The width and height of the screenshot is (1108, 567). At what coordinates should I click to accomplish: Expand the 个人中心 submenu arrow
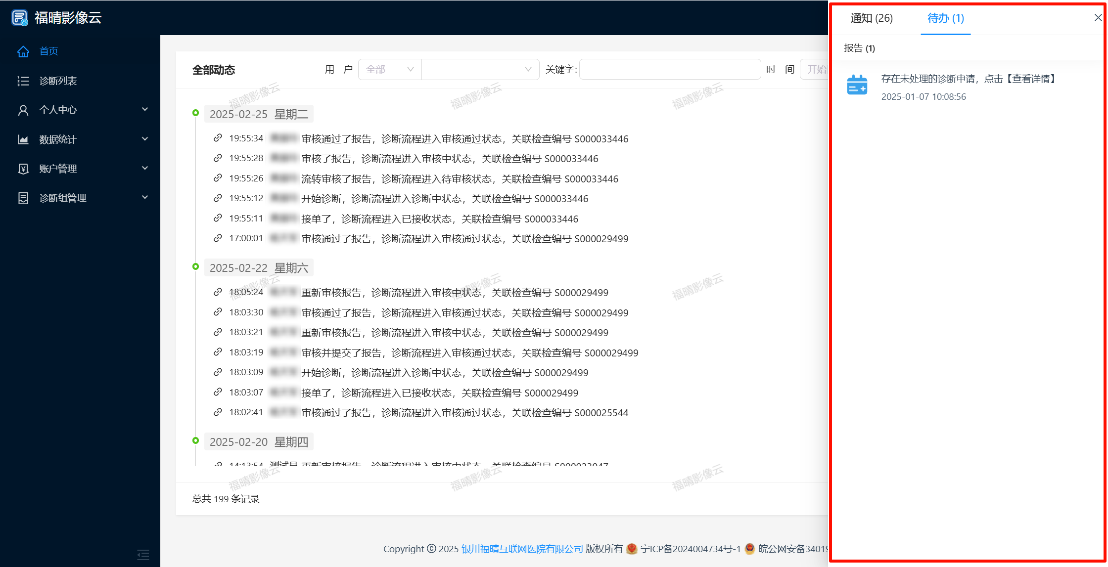point(145,109)
